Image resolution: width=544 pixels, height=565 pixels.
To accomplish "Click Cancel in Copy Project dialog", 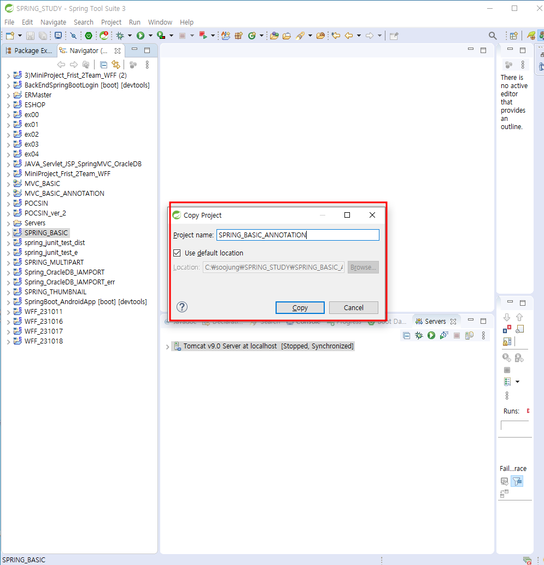I will pos(353,308).
